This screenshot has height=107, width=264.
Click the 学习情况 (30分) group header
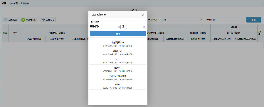[x=57, y=33]
